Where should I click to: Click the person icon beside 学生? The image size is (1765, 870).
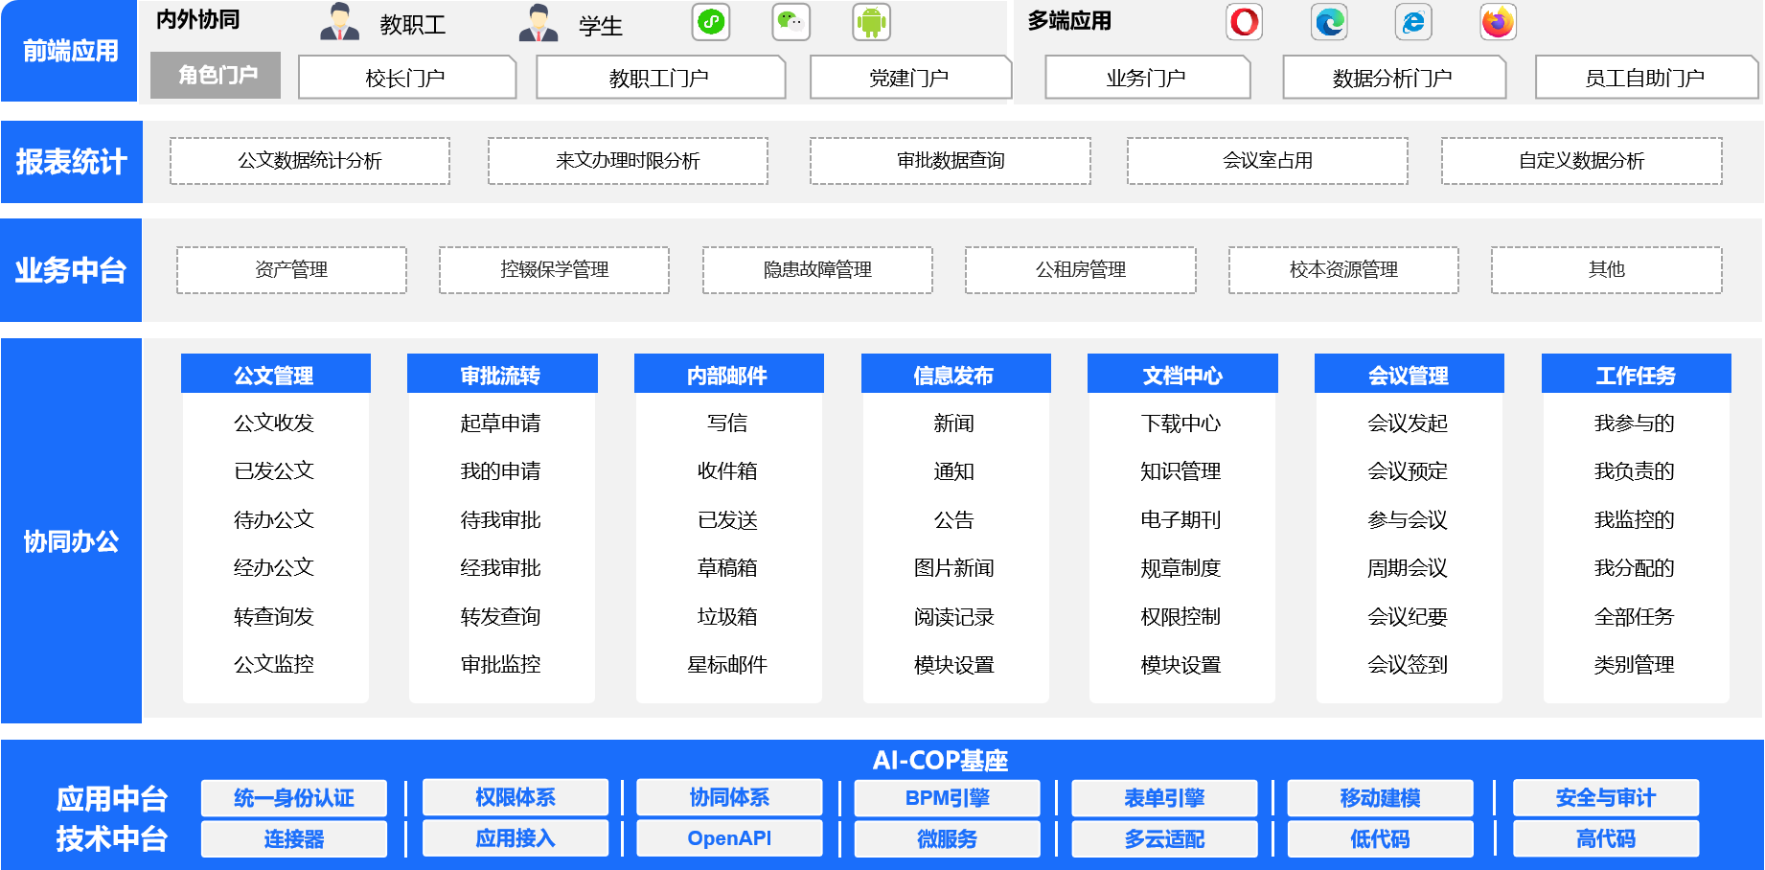pos(539,23)
